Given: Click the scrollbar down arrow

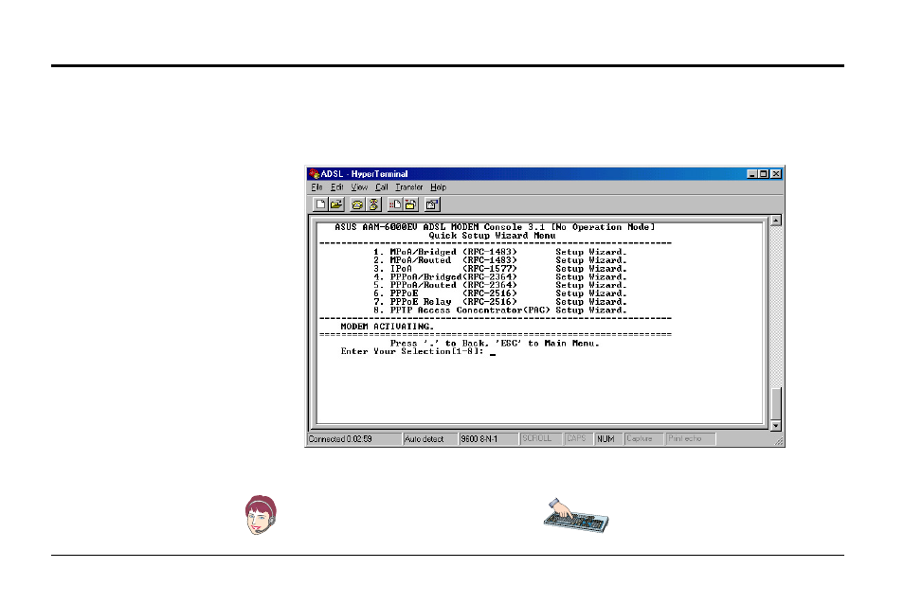Looking at the screenshot, I should tap(776, 426).
